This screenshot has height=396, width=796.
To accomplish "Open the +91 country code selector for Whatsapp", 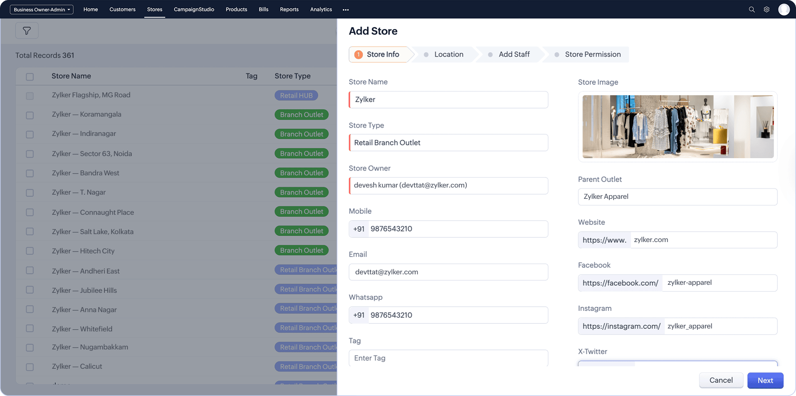I will coord(359,315).
